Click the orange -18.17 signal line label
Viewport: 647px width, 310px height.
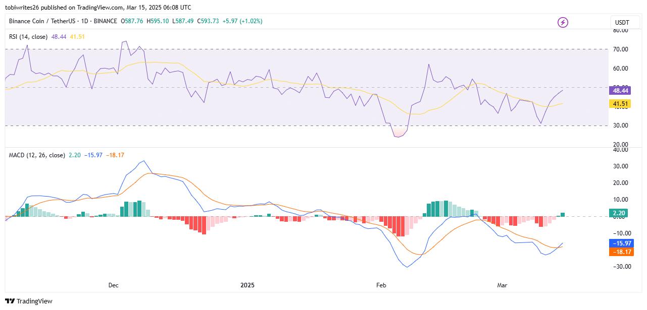[620, 252]
